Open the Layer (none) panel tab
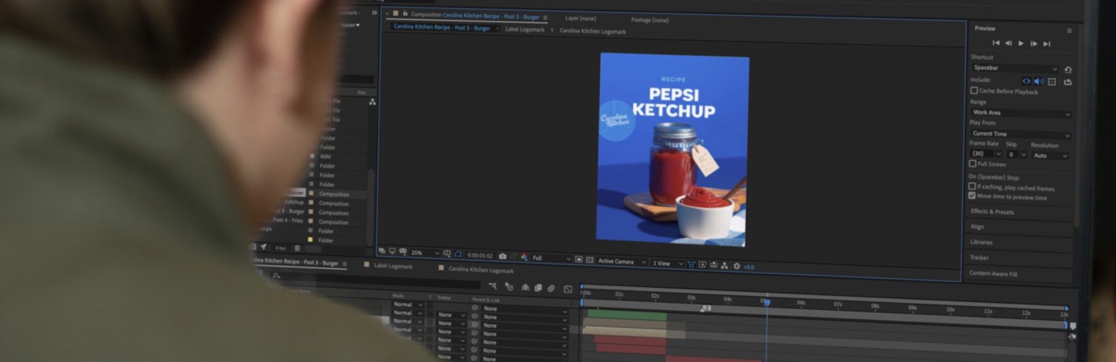 [x=580, y=19]
